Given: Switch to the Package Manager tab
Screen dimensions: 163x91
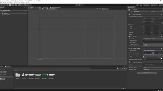Looking at the screenshot, I should coord(55,7).
